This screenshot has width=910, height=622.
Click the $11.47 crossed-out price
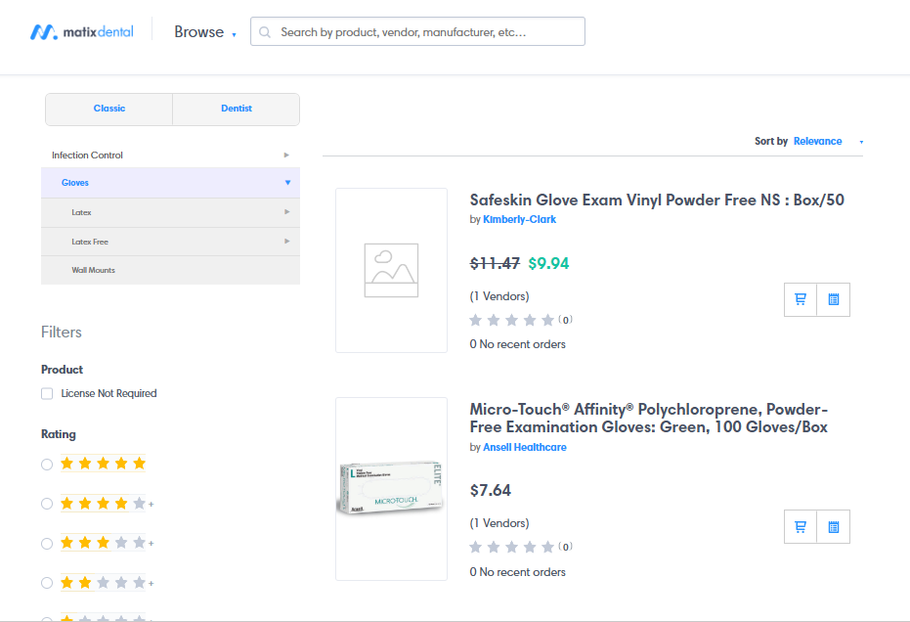[495, 264]
